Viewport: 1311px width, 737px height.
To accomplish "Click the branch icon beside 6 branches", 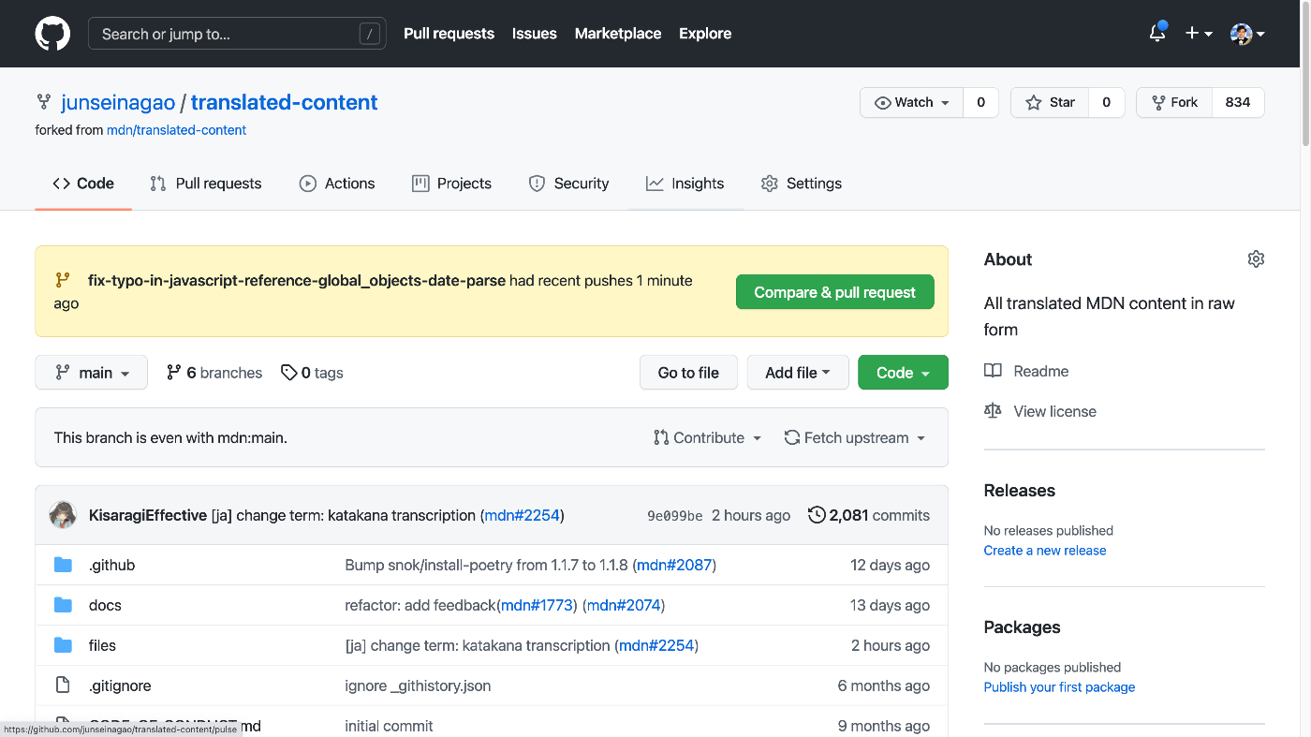I will pyautogui.click(x=173, y=373).
